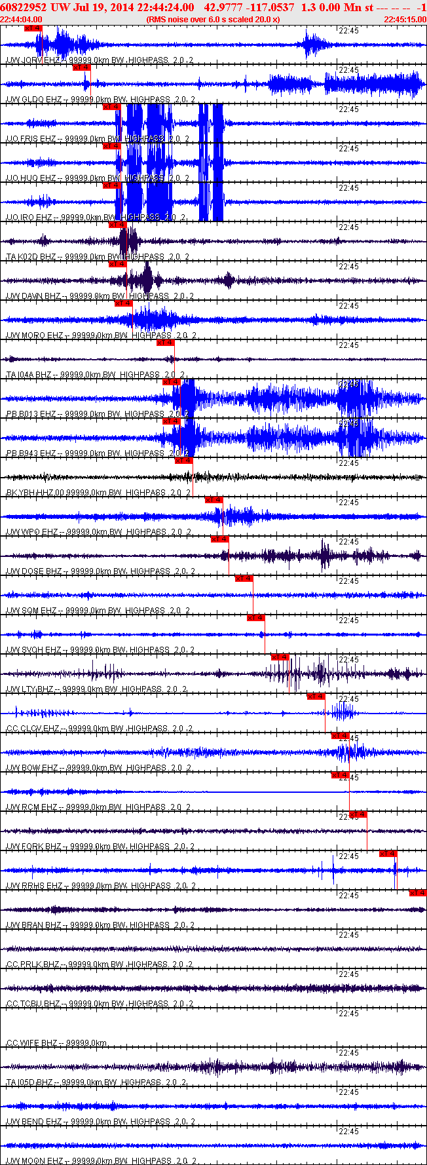Viewport: 427px width, 1165px height.
Task: Click the CC CLOV EHZ station label
Action: (100, 729)
